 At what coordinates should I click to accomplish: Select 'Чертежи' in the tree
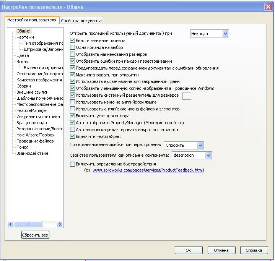(x=25, y=37)
